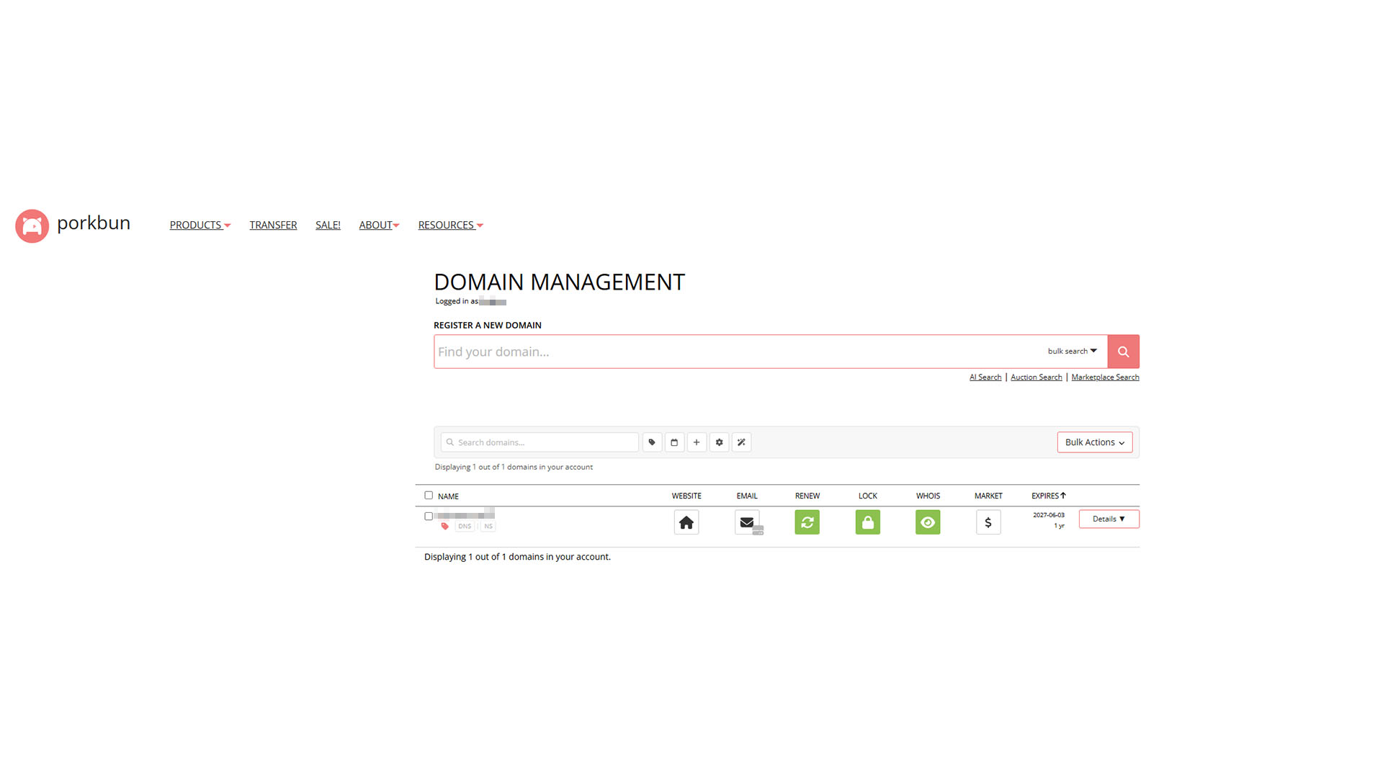Open the AI Search link
Screen dimensions: 1383x778
pos(985,377)
